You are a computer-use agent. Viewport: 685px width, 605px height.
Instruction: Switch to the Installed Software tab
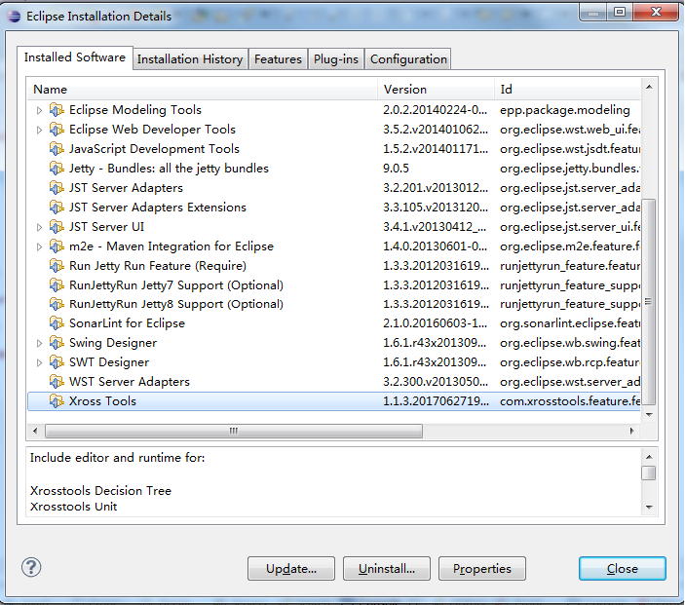75,57
